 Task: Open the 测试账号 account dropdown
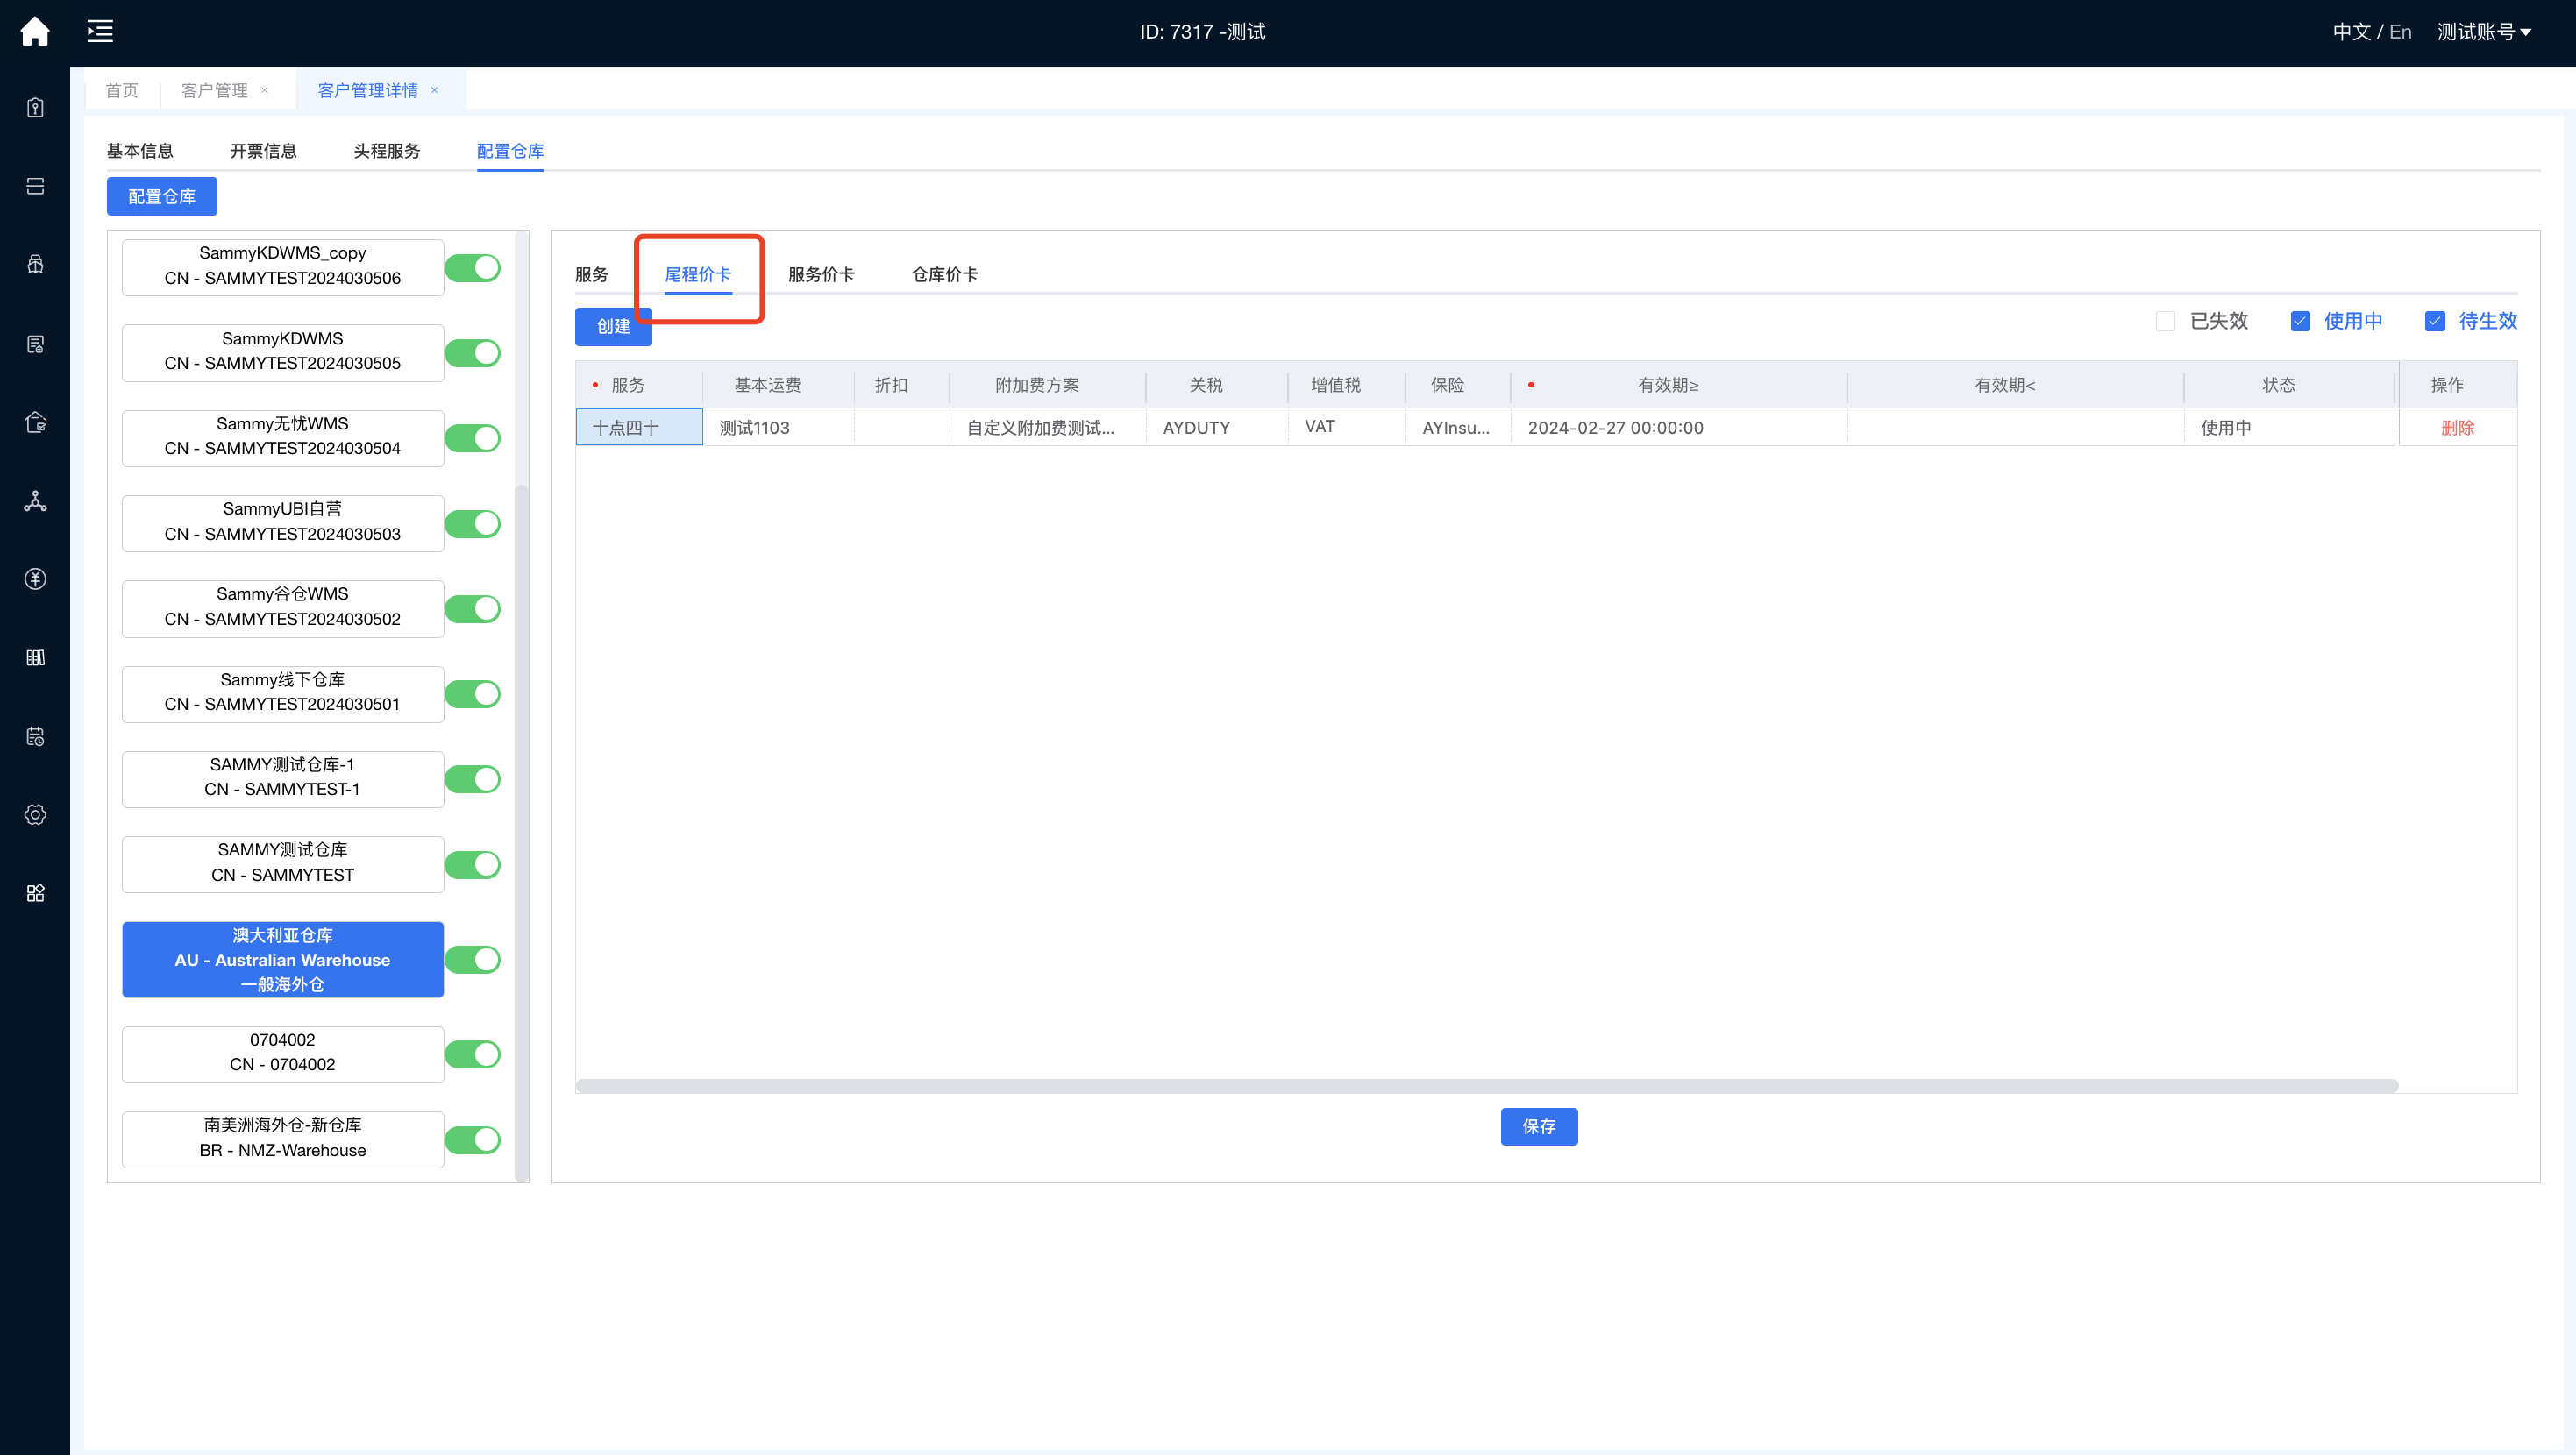pos(2484,32)
